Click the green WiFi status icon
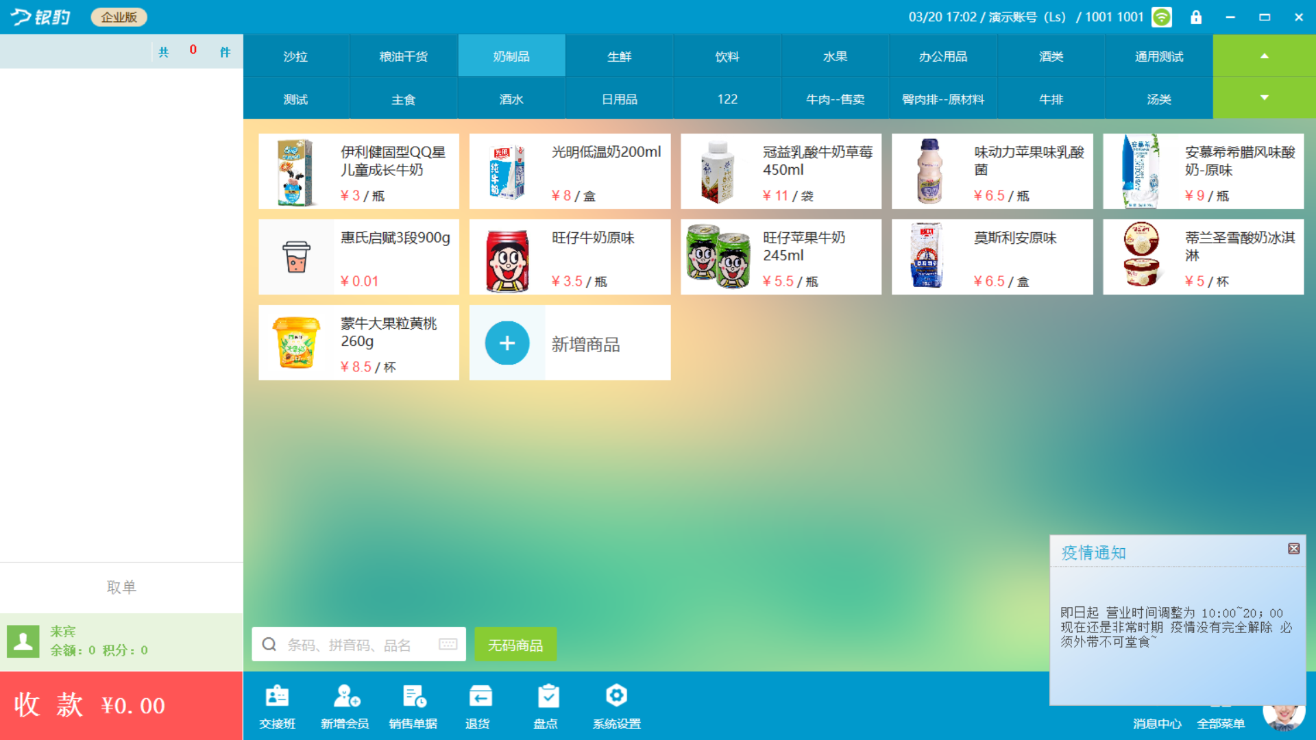 [x=1162, y=17]
